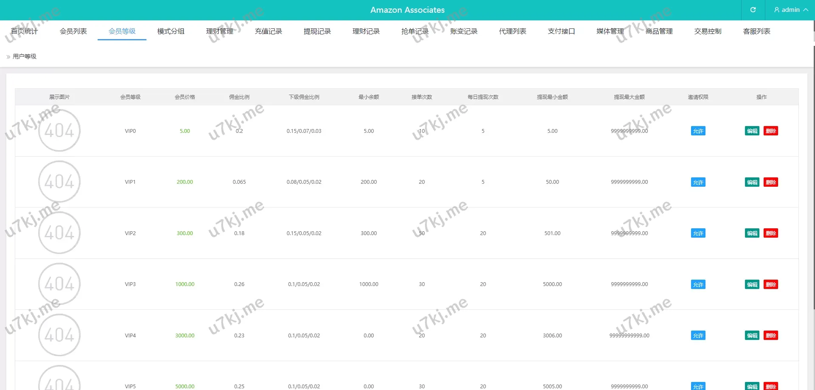The height and width of the screenshot is (390, 815).
Task: Edit the VIP1 level row
Action: coord(752,182)
